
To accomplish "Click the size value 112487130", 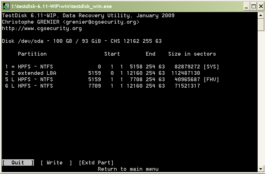I will click(x=186, y=73).
